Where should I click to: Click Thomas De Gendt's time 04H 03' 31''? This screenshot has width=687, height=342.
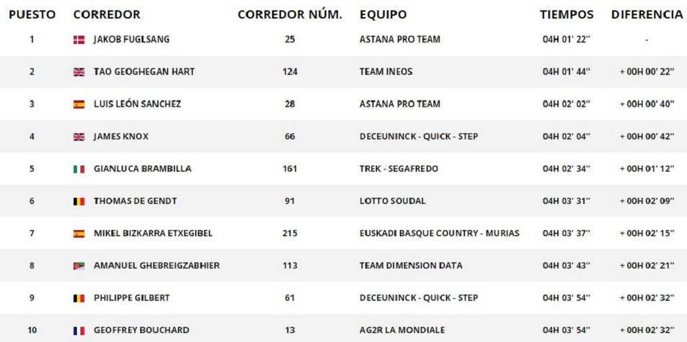567,201
